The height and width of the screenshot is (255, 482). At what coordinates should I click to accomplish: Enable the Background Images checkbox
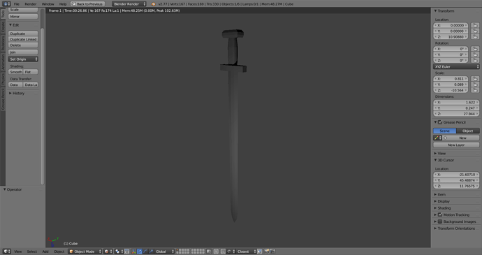click(x=440, y=221)
